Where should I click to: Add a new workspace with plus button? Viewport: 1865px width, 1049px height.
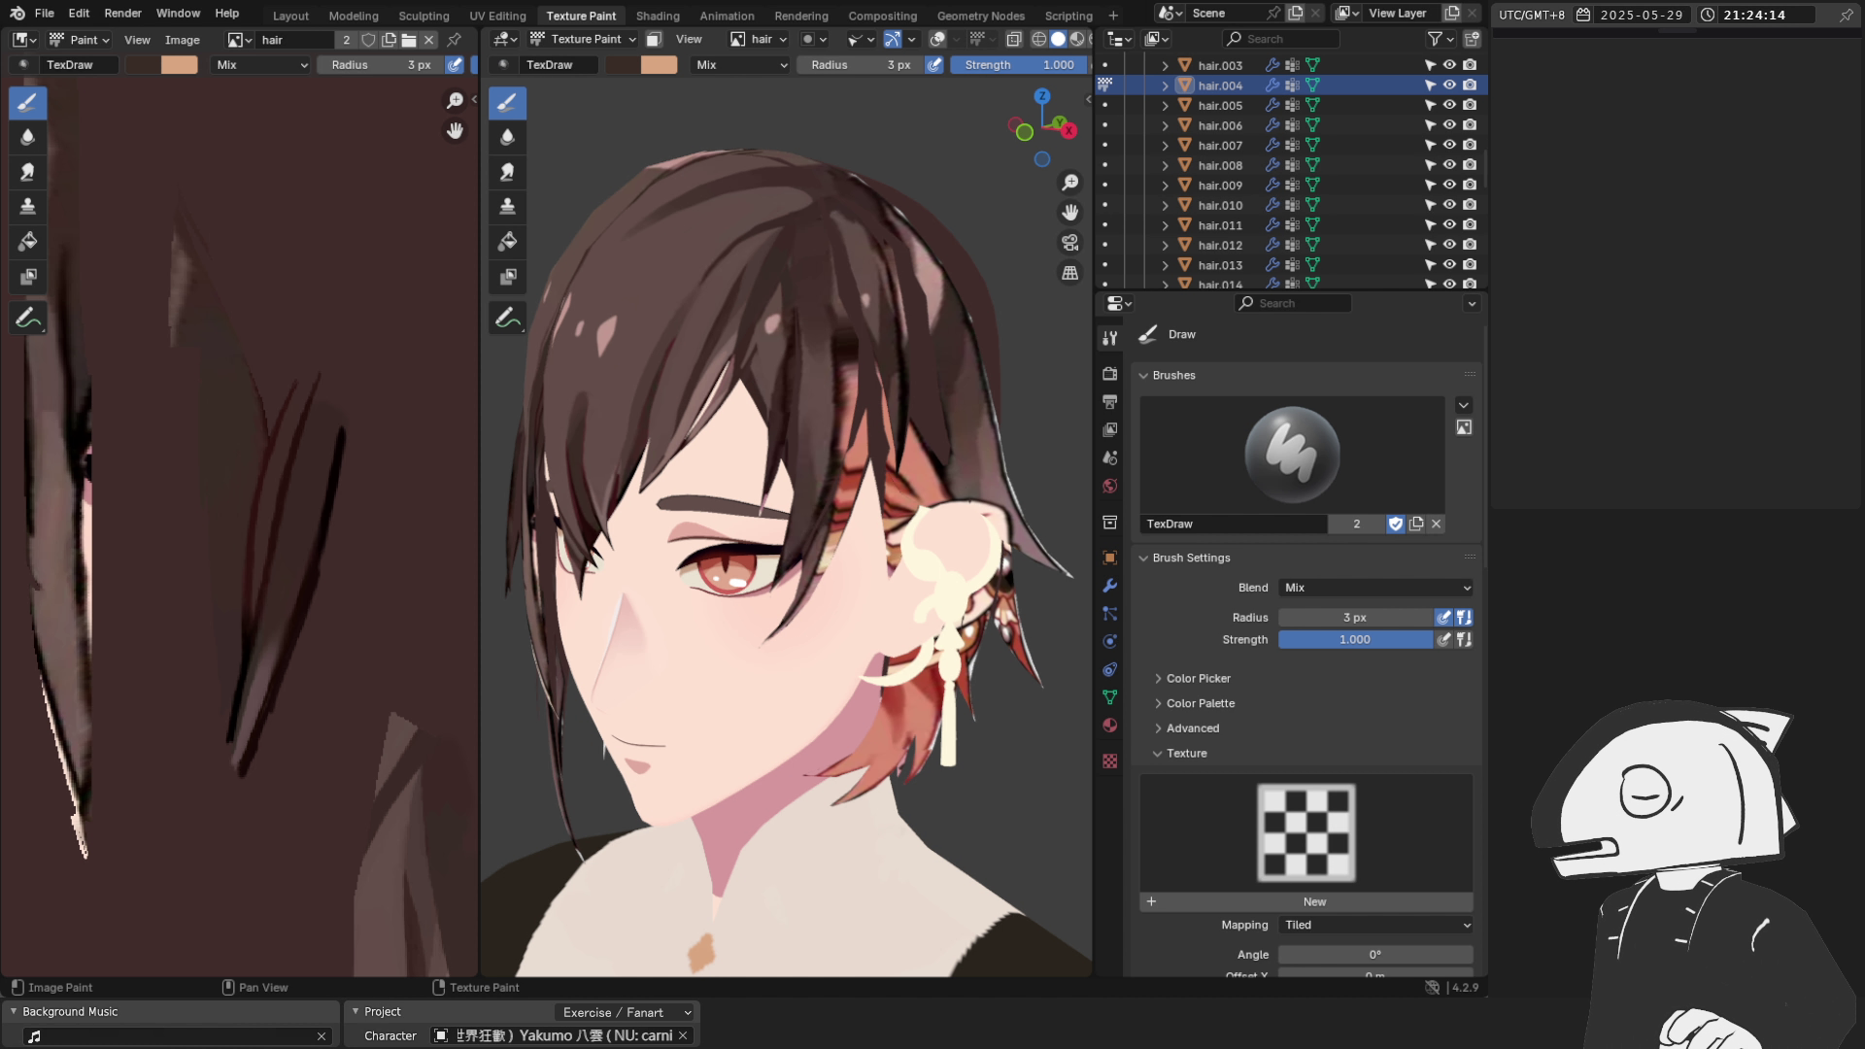(x=1113, y=16)
